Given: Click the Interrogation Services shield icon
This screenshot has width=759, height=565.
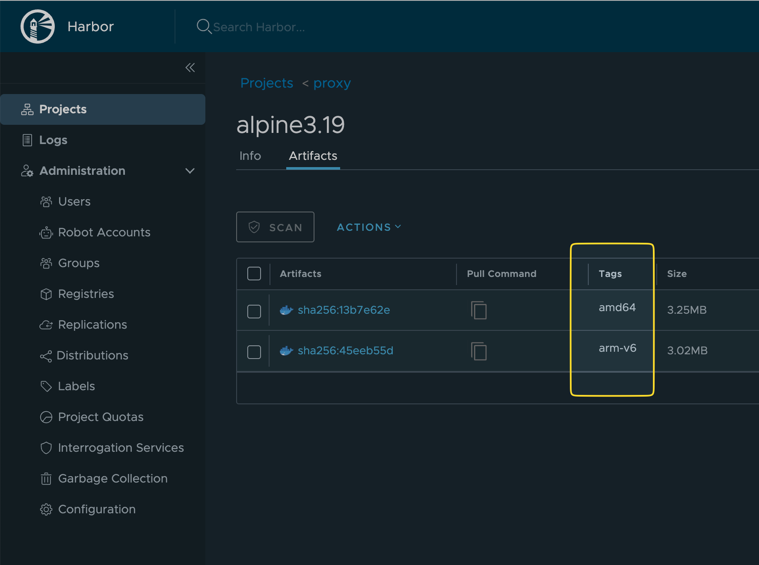Looking at the screenshot, I should [46, 448].
